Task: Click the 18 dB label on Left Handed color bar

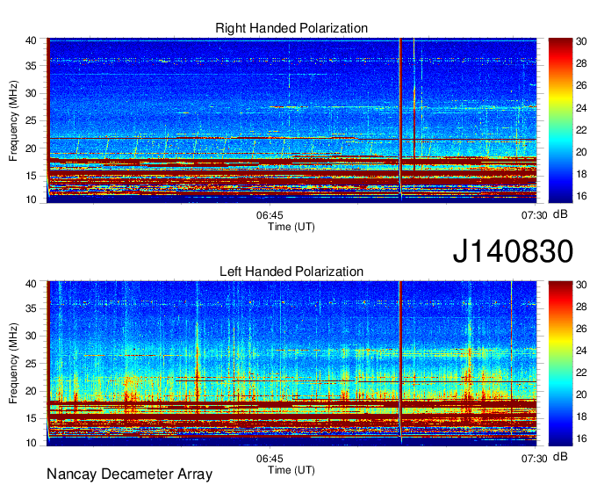Action: (x=581, y=416)
